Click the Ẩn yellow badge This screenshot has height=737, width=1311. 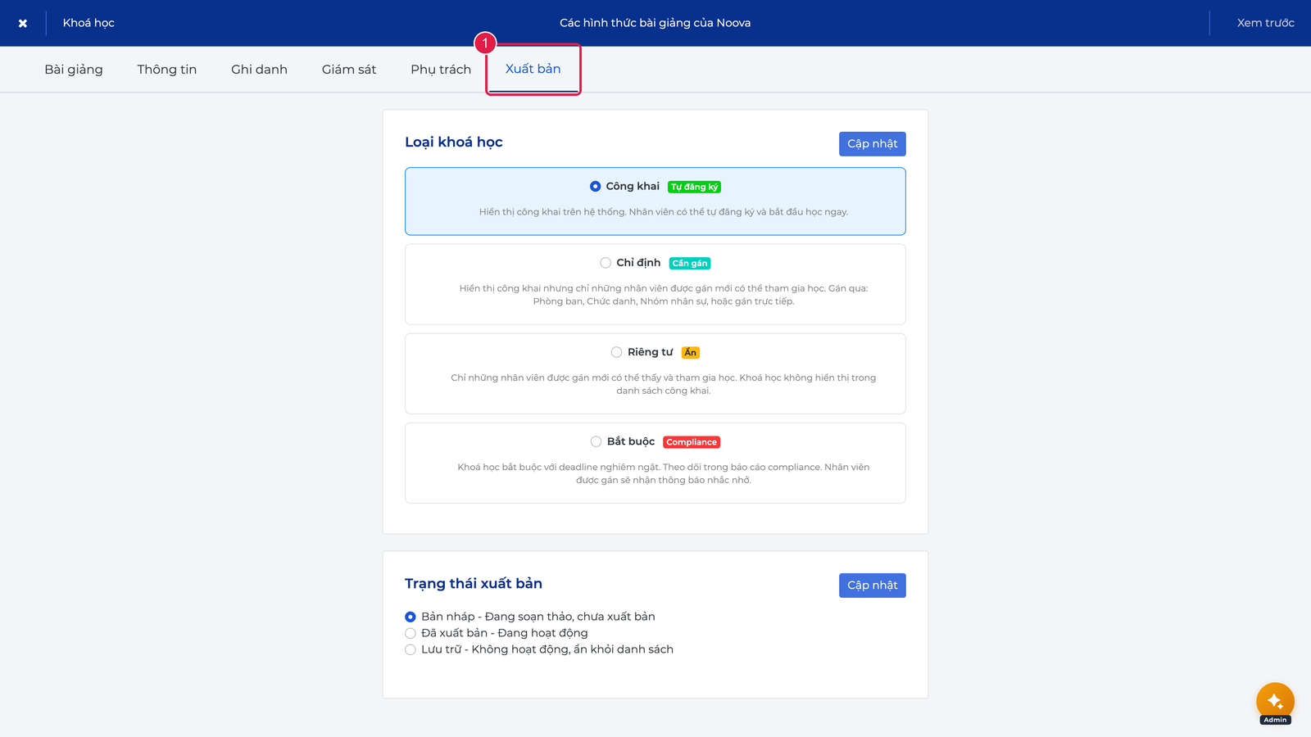(691, 353)
